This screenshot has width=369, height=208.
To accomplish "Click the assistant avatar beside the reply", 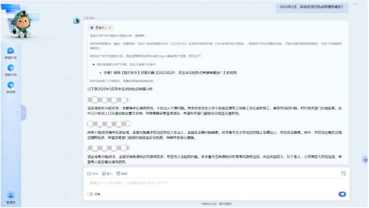I will pyautogui.click(x=77, y=21).
